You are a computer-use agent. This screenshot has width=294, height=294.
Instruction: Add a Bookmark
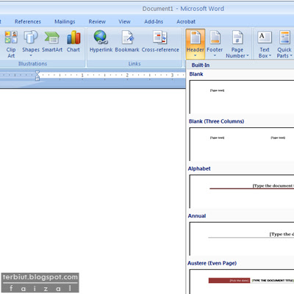pos(127,42)
